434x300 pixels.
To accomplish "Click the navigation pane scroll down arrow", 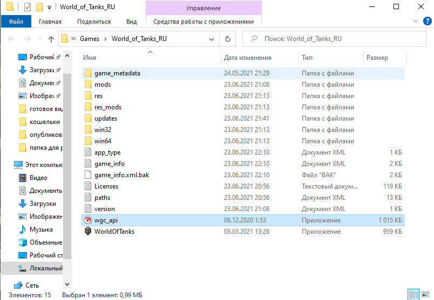I will tap(67, 284).
